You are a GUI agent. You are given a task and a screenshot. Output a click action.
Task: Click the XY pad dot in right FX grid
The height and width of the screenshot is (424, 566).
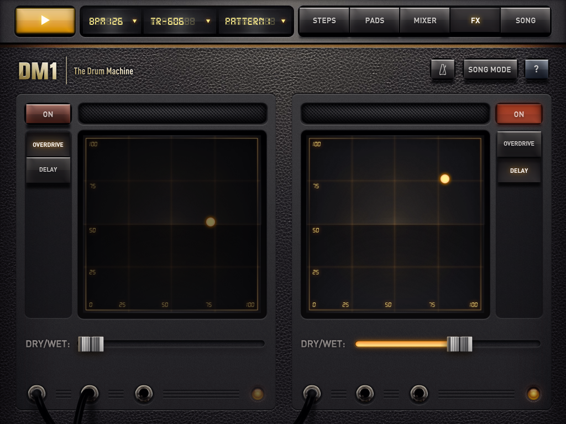(445, 179)
